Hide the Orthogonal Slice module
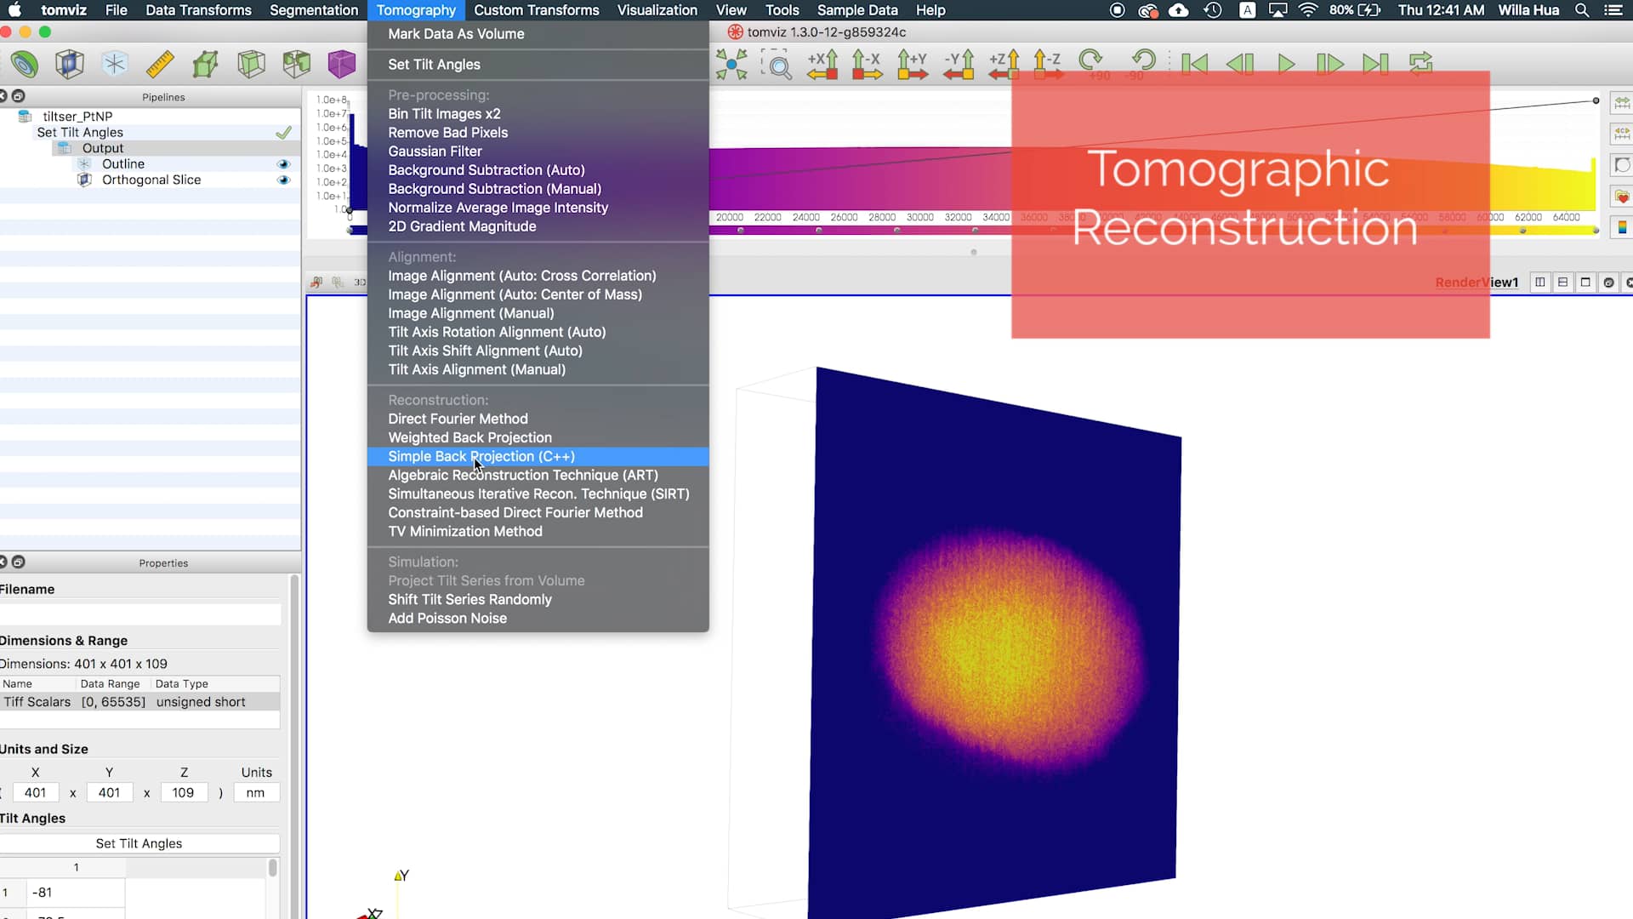 click(283, 180)
